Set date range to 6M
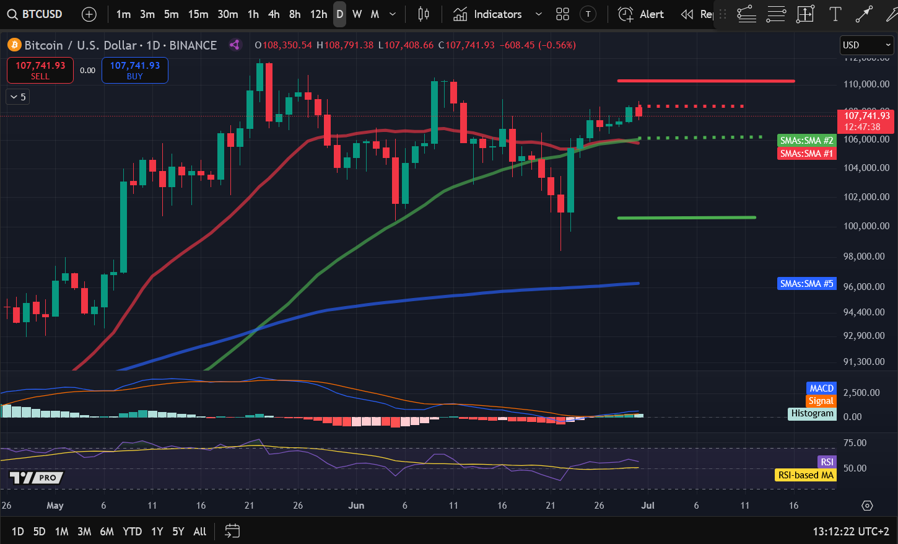Image resolution: width=898 pixels, height=544 pixels. pyautogui.click(x=107, y=531)
